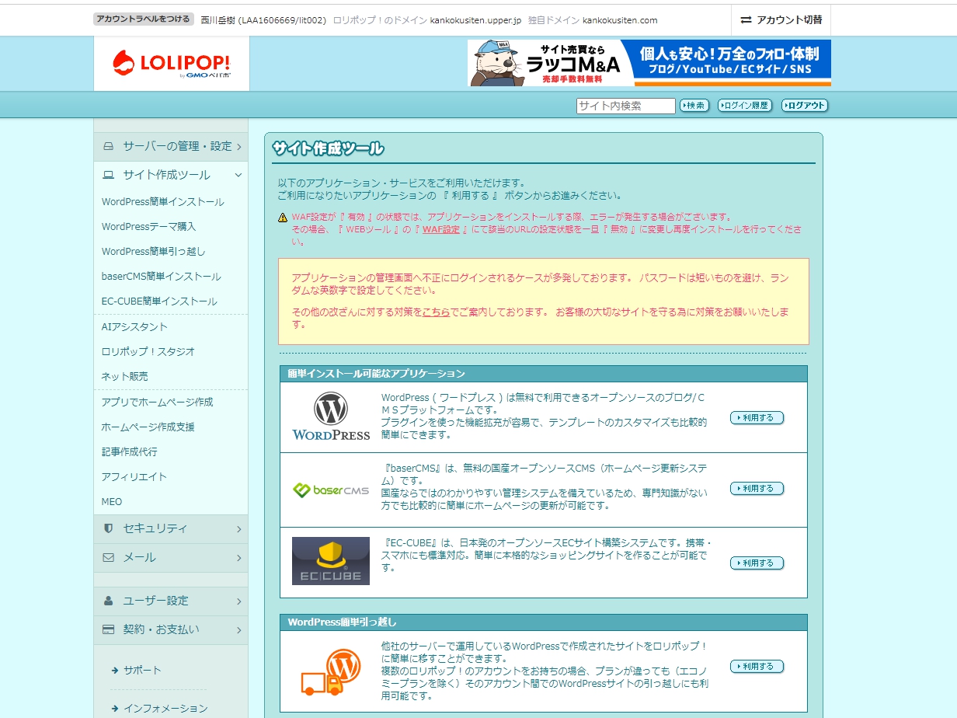Click the arrow icon beside インフォメーション
This screenshot has width=957, height=718.
pyautogui.click(x=115, y=708)
